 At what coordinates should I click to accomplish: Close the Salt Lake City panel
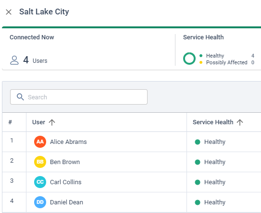[9, 12]
